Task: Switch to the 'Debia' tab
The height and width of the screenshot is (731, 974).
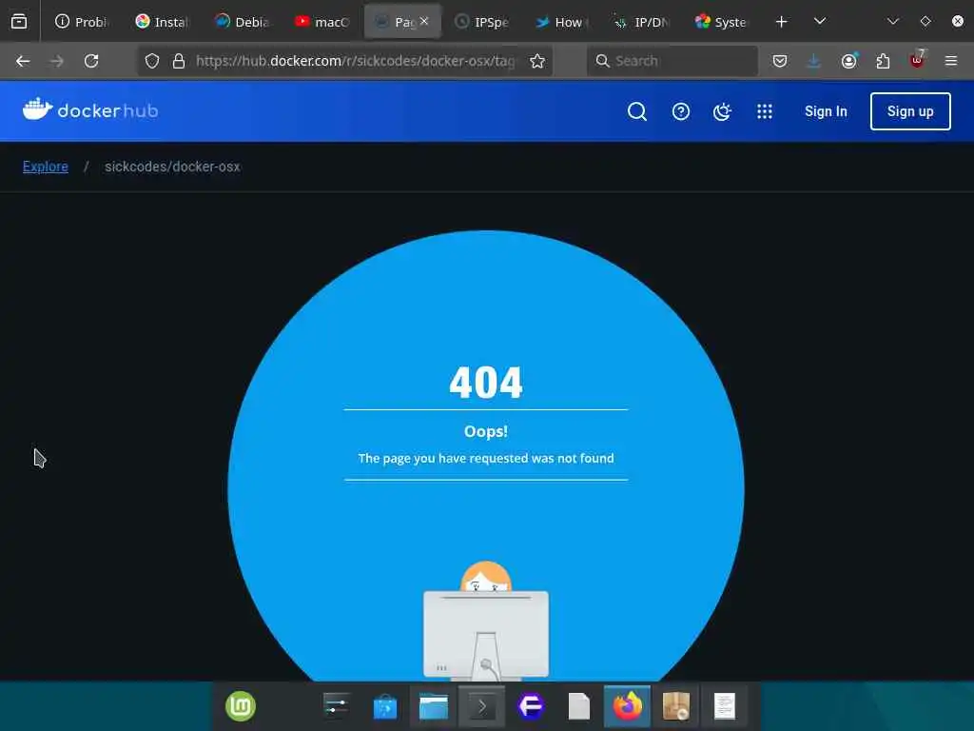Action: coord(242,22)
